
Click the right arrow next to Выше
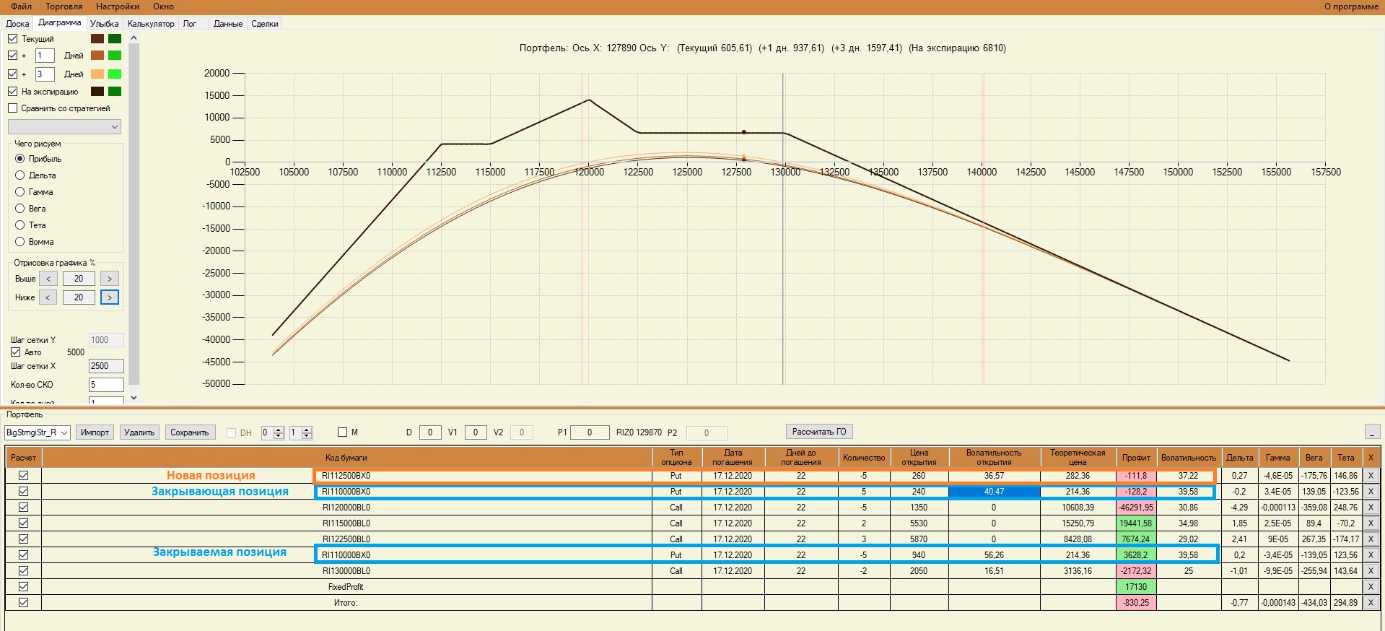pyautogui.click(x=110, y=279)
